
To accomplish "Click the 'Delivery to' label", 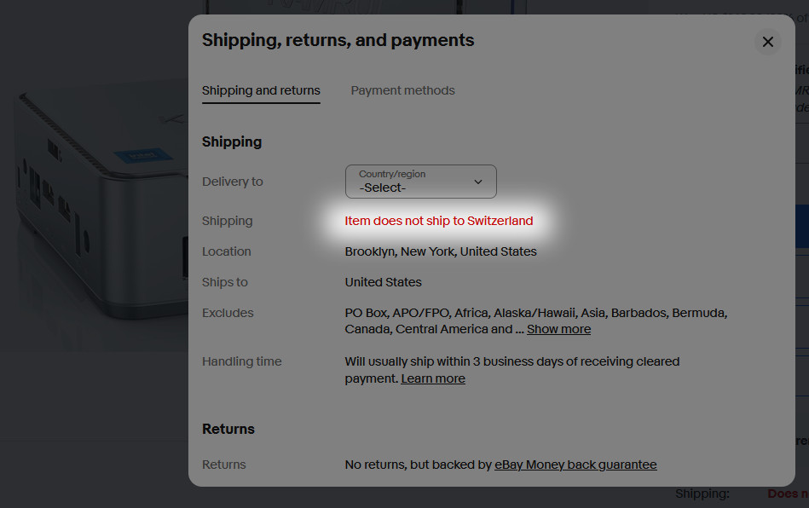I will click(233, 182).
